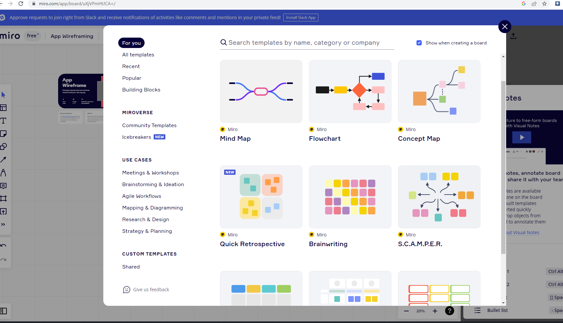Click the template search field
The width and height of the screenshot is (563, 323).
point(307,43)
